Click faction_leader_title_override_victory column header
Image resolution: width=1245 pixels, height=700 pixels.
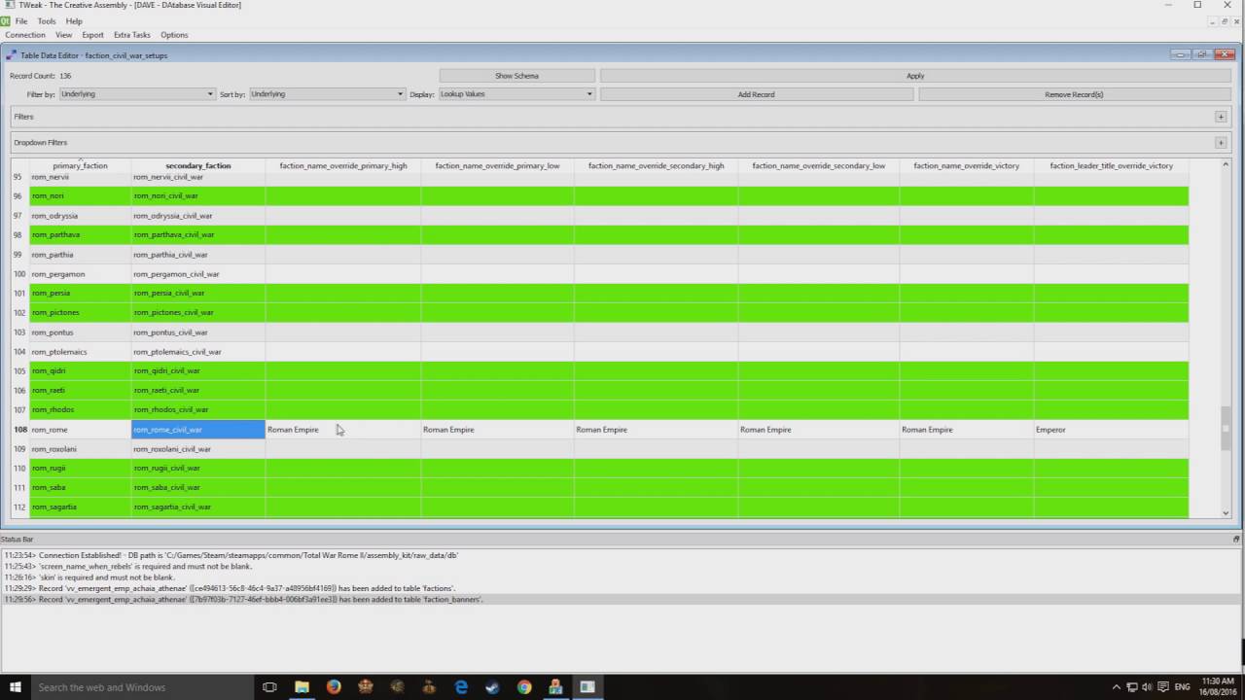coord(1112,166)
